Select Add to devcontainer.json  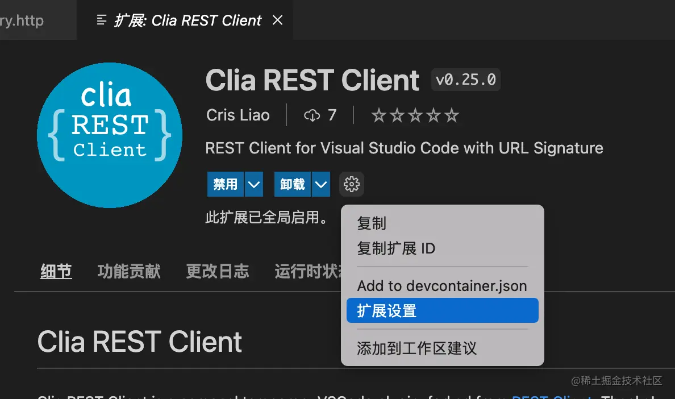click(x=443, y=286)
